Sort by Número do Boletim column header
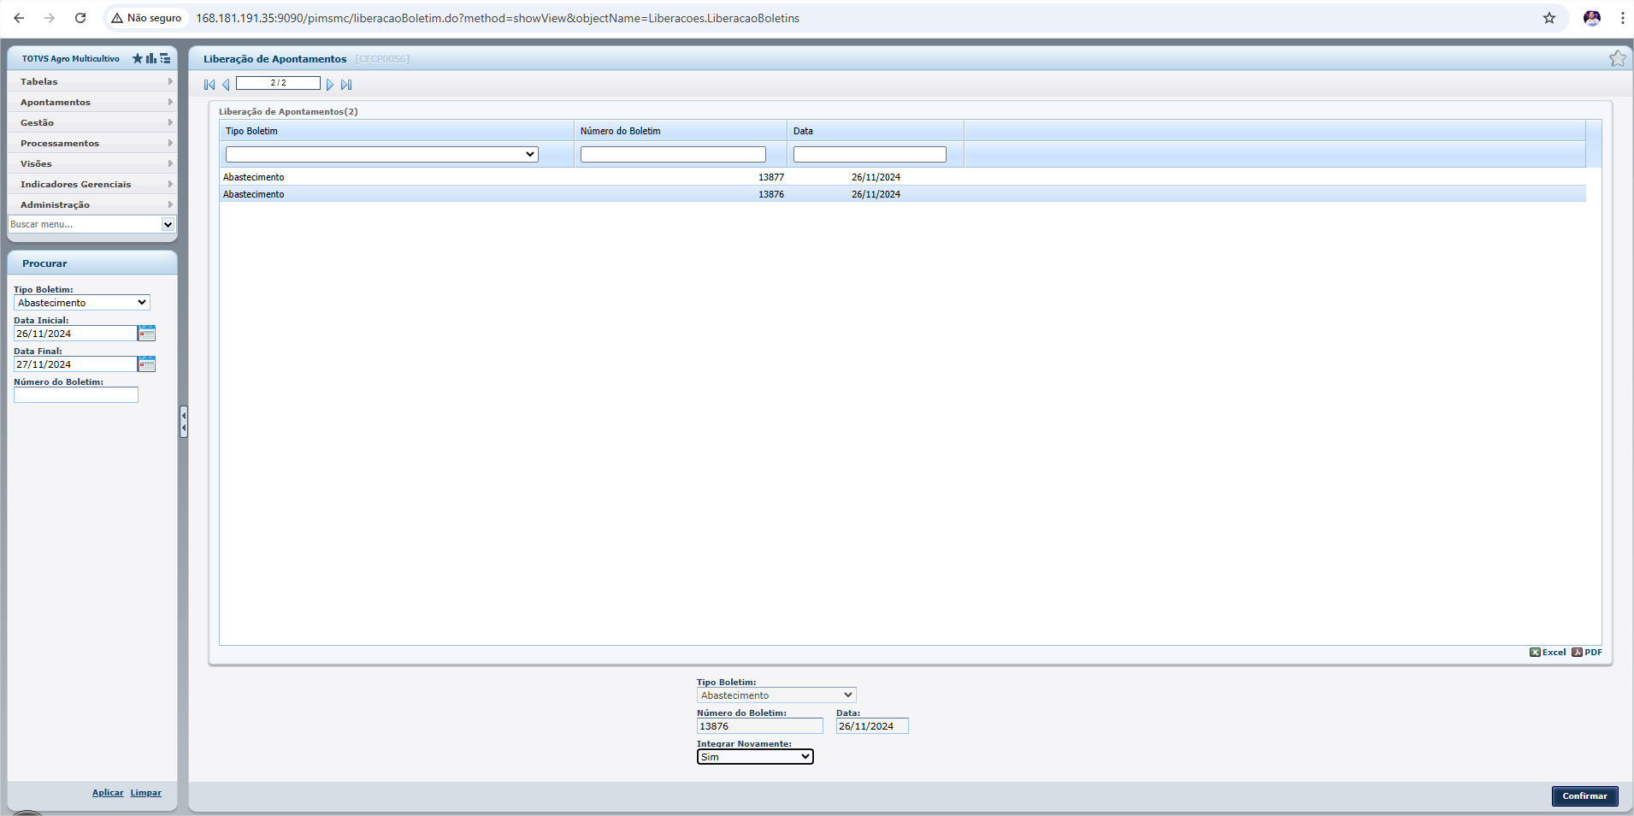 pyautogui.click(x=681, y=131)
